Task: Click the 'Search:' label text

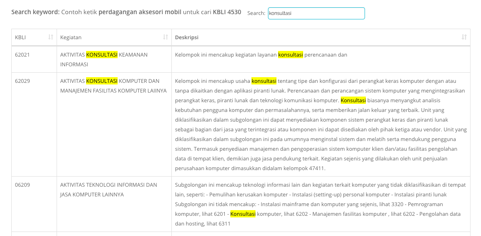Action: 256,13
